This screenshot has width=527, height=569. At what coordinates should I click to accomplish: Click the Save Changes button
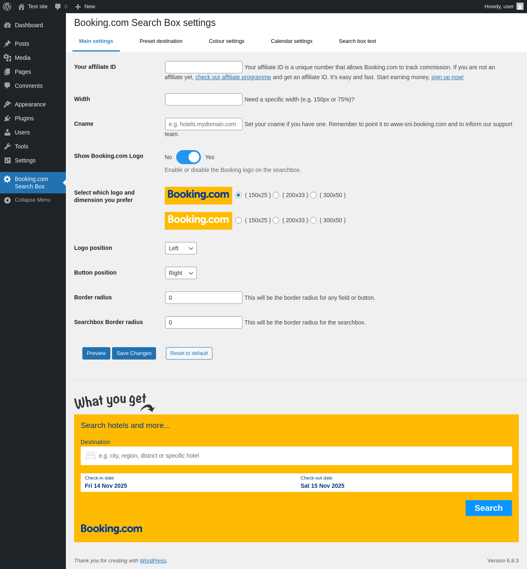tap(134, 353)
